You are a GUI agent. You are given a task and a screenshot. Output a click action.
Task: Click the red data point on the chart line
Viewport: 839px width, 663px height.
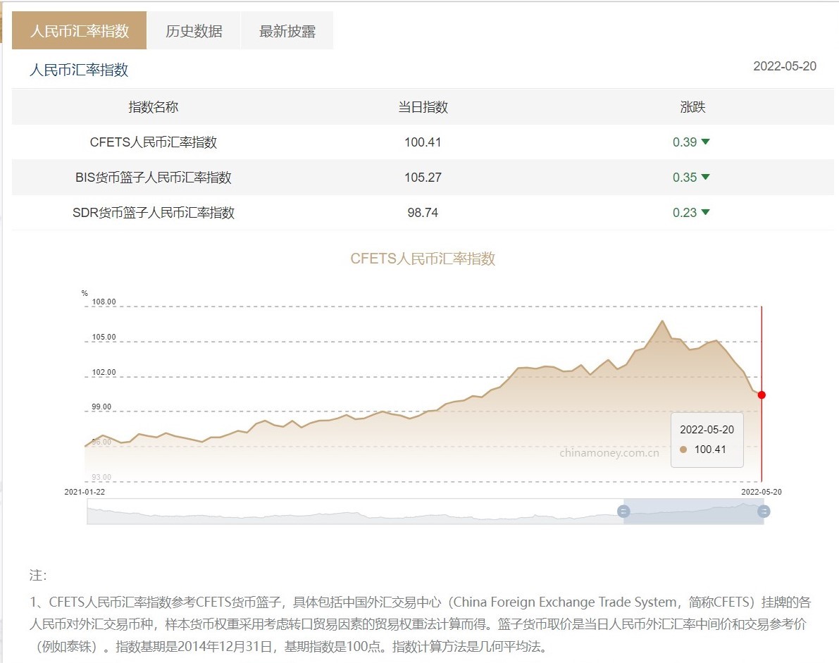(x=762, y=395)
